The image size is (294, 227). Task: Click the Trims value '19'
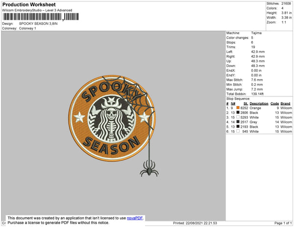253,47
